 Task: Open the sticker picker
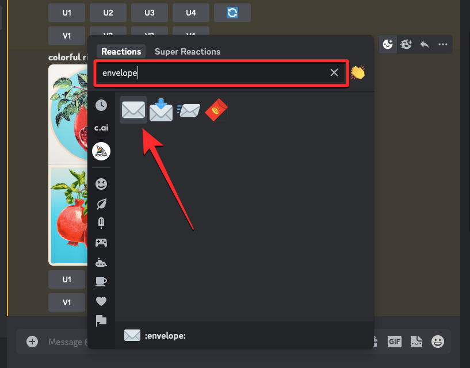click(x=416, y=342)
